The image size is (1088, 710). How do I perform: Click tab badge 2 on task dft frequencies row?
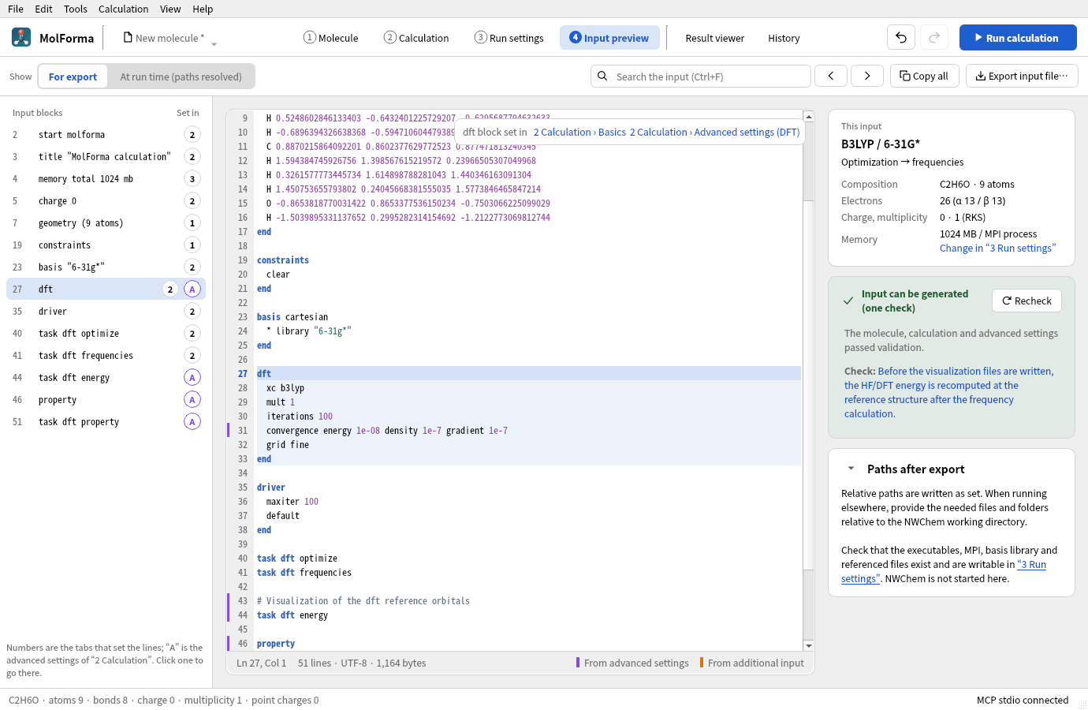192,356
